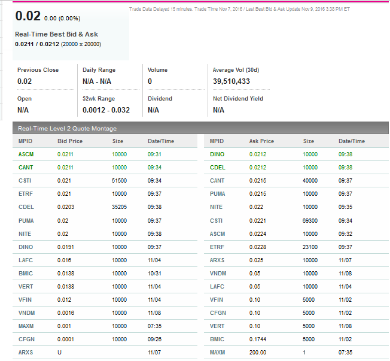
Task: Click the CFGN bid date 09/26
Action: [x=154, y=339]
